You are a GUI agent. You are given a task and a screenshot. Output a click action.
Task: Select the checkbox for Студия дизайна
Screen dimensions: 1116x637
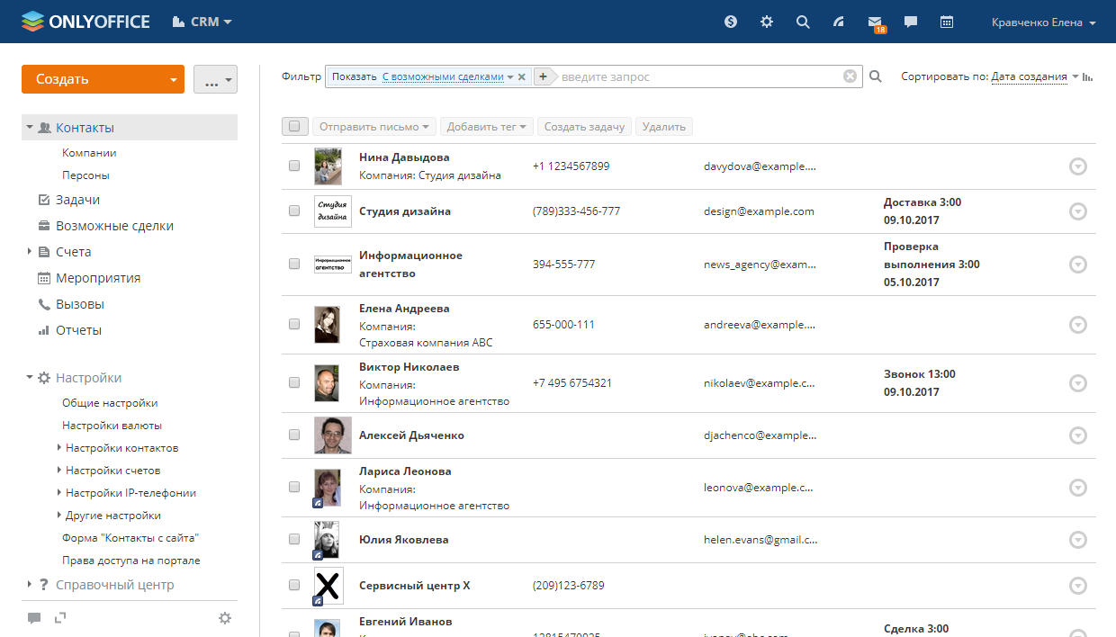294,211
